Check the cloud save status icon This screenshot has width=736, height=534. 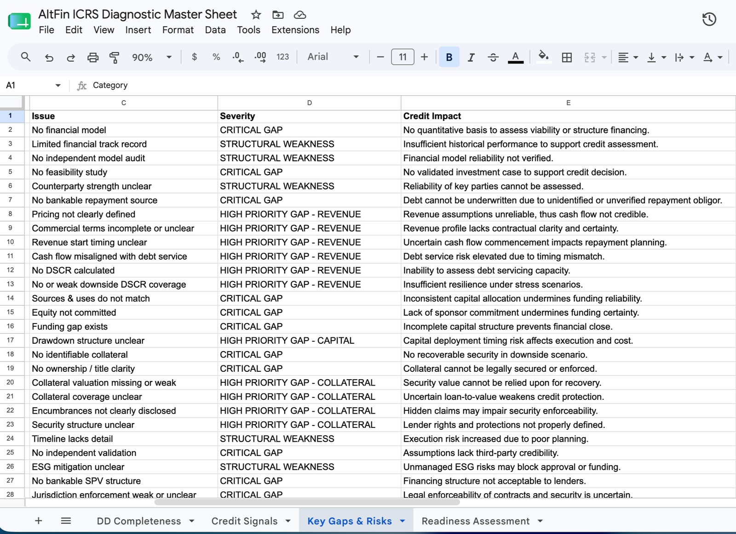click(300, 15)
